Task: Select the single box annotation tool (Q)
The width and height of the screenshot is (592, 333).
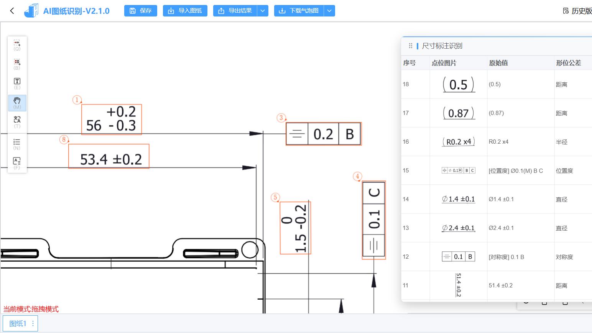Action: [17, 45]
